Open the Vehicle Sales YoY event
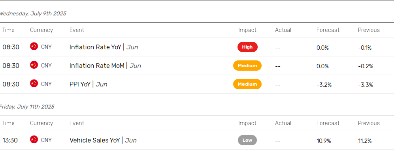This screenshot has width=394, height=150. (103, 141)
